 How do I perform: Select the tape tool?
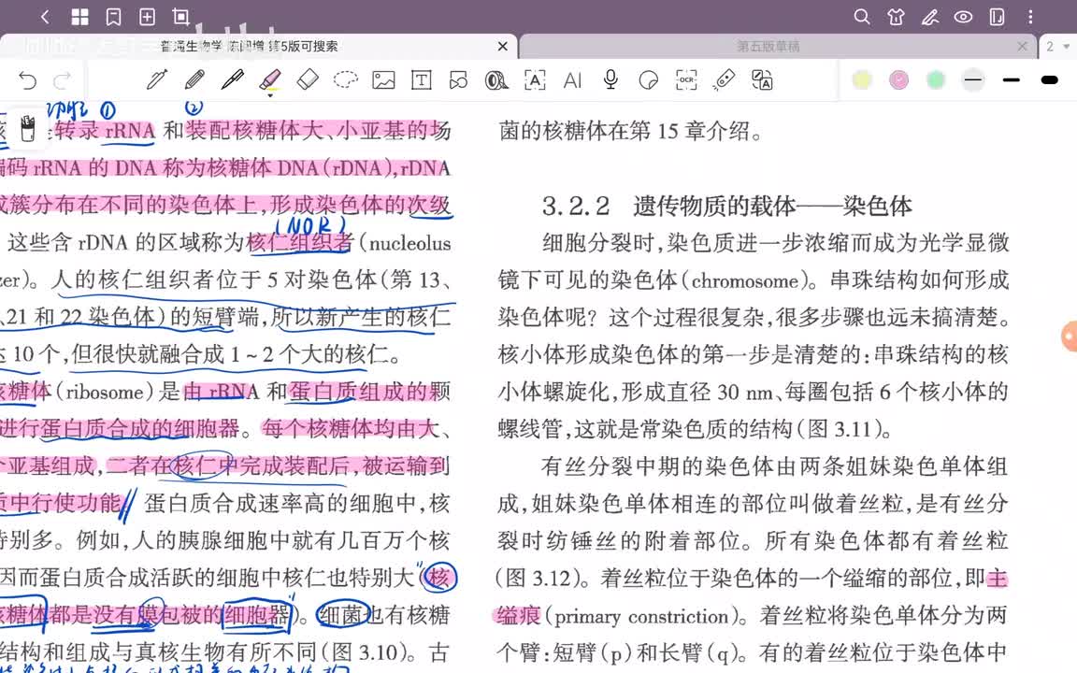(495, 80)
